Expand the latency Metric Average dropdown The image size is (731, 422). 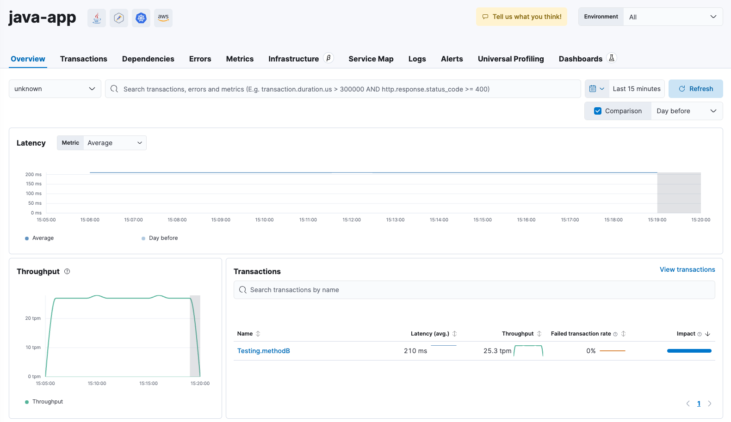tap(115, 143)
